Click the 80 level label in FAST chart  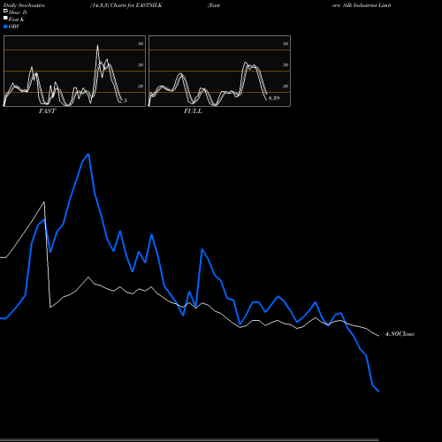141,43
